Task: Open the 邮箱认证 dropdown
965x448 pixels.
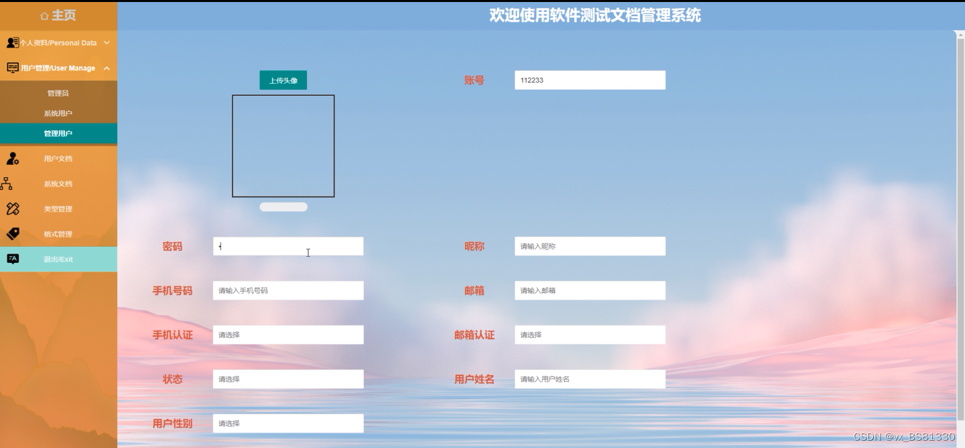Action: coord(590,335)
